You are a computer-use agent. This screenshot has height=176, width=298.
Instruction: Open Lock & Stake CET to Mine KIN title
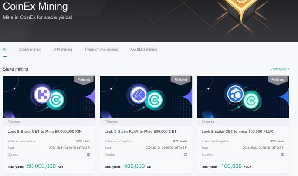[45, 132]
